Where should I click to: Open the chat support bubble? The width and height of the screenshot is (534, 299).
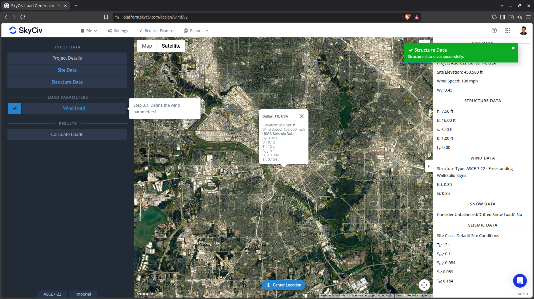pos(520,281)
